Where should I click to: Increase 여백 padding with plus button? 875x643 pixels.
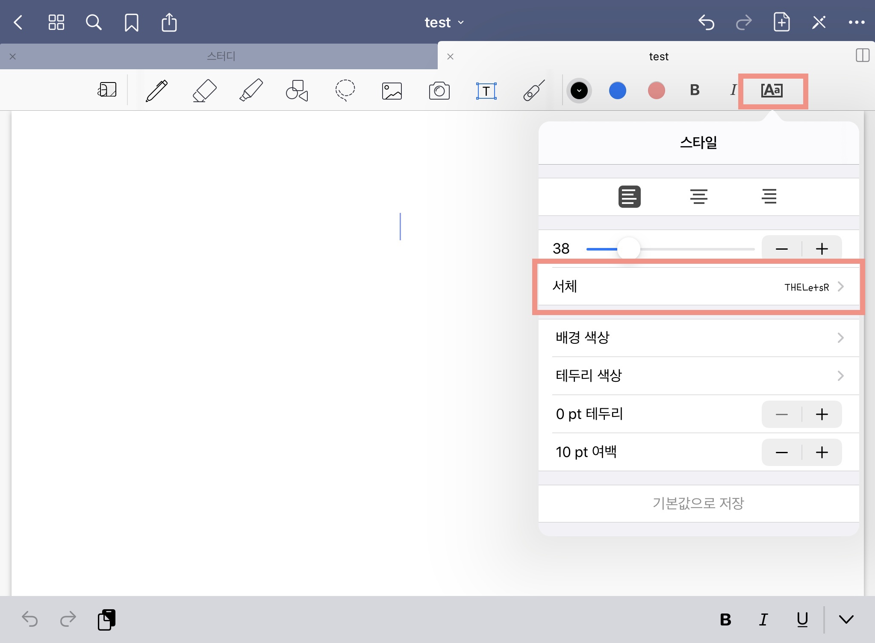click(x=822, y=452)
